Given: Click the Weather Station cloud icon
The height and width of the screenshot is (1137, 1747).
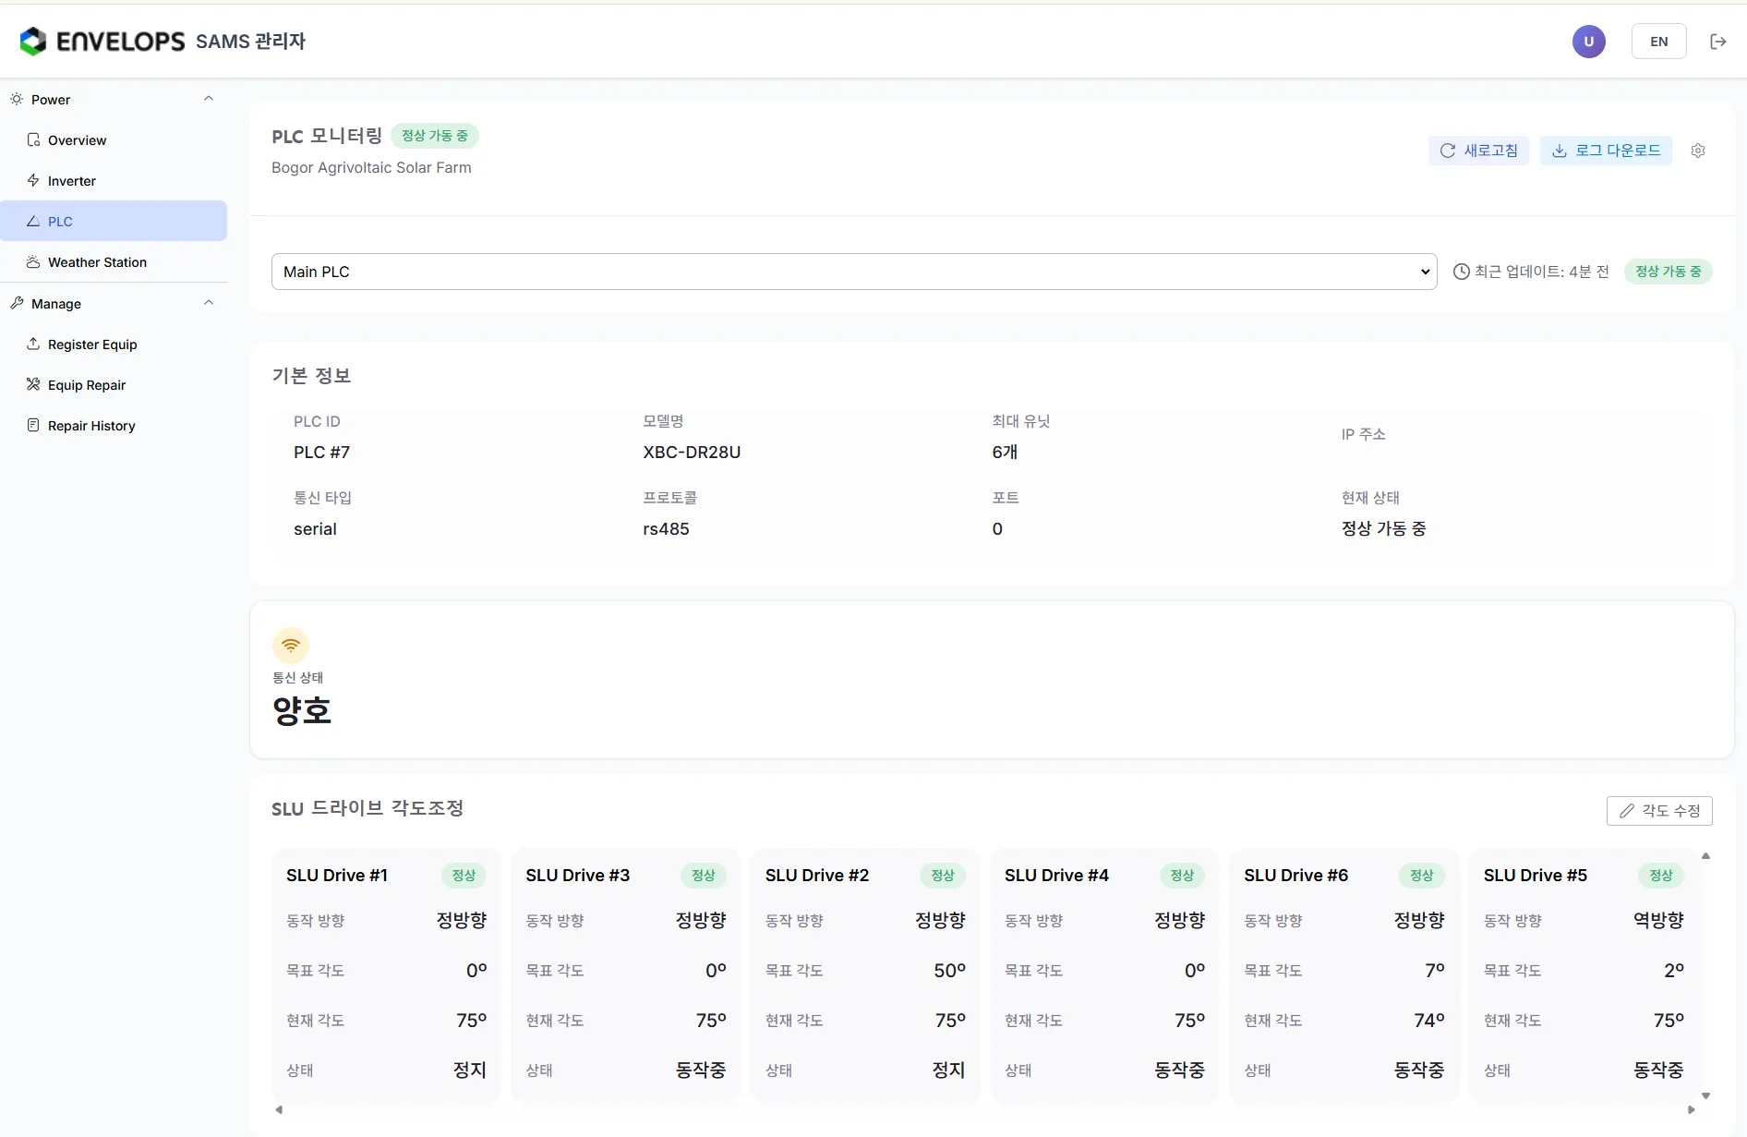Looking at the screenshot, I should coord(33,262).
